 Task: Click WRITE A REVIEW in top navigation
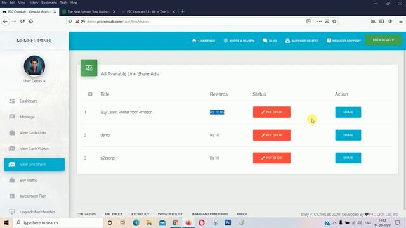coord(239,41)
